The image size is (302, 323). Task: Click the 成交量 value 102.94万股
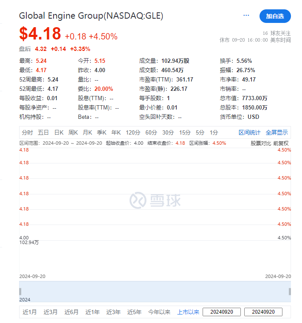(175, 61)
